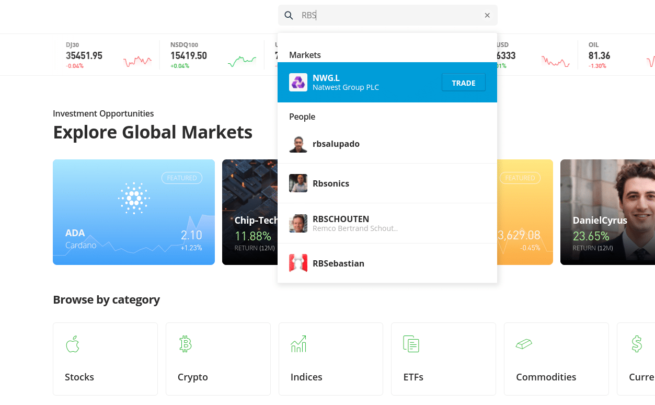Viewport: 655px width, 405px height.
Task: Click the 2.10 price on ADA card
Action: point(191,235)
